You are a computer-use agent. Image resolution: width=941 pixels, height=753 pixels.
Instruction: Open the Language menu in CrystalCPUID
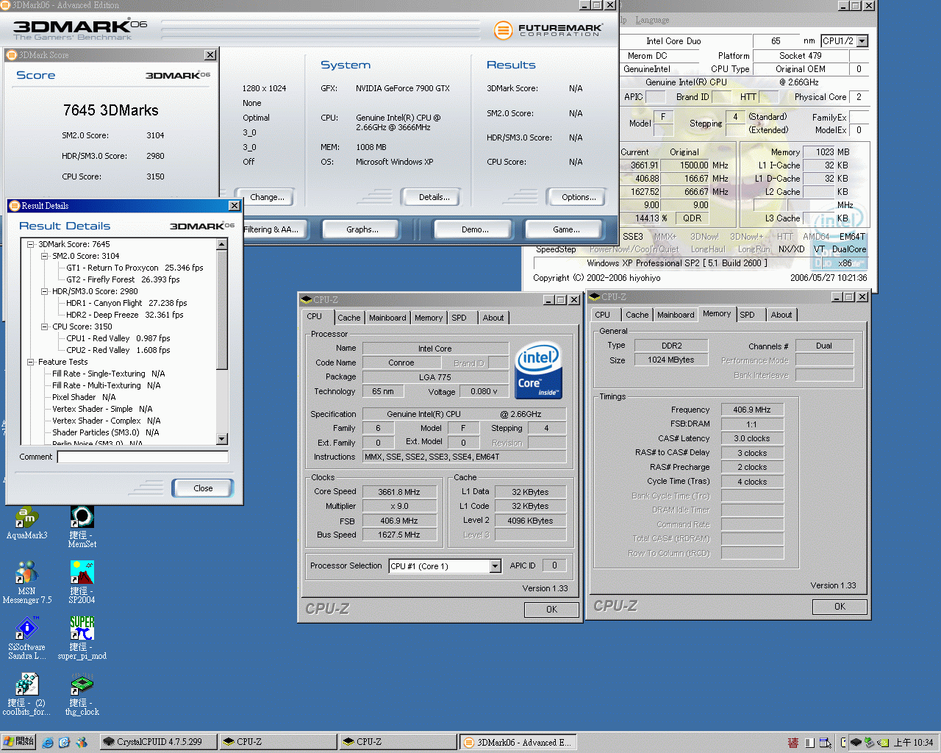click(x=652, y=21)
